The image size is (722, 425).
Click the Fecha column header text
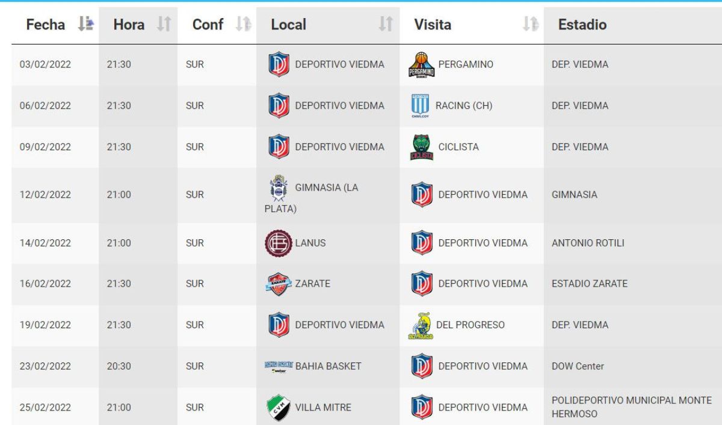[x=46, y=25]
